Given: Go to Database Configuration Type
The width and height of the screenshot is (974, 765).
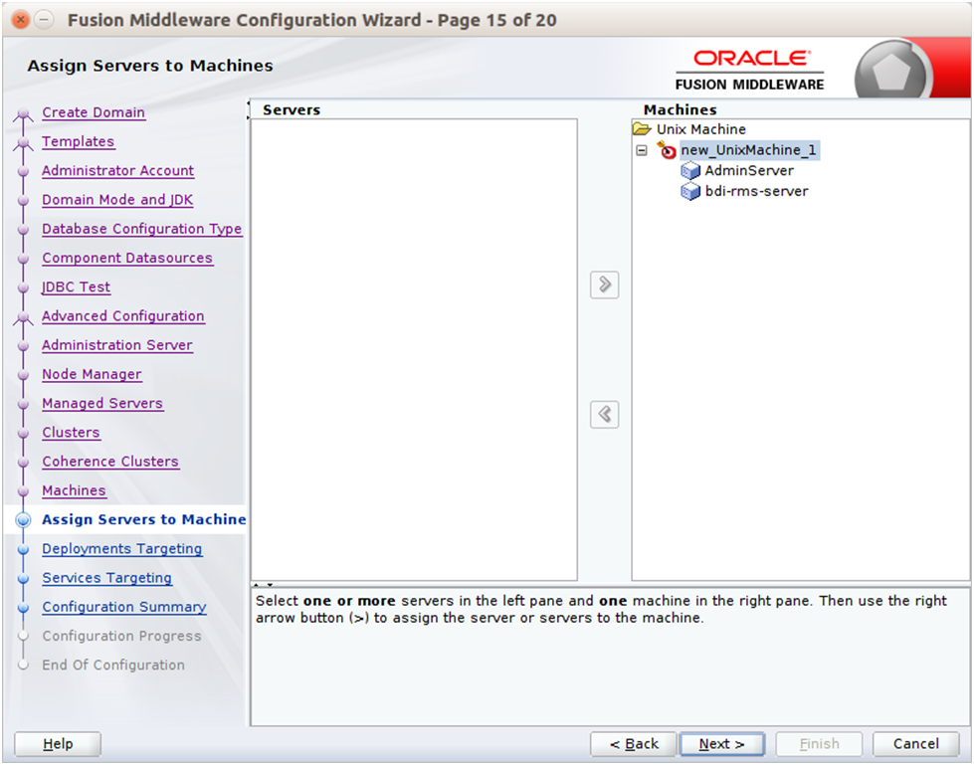Looking at the screenshot, I should (141, 229).
